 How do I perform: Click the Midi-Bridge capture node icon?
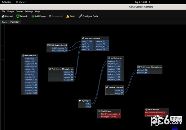99,111
